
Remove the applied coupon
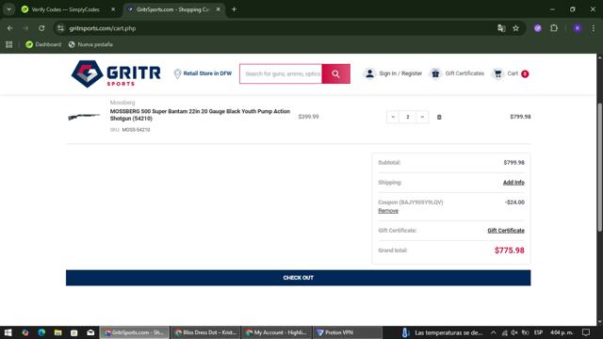pyautogui.click(x=388, y=211)
